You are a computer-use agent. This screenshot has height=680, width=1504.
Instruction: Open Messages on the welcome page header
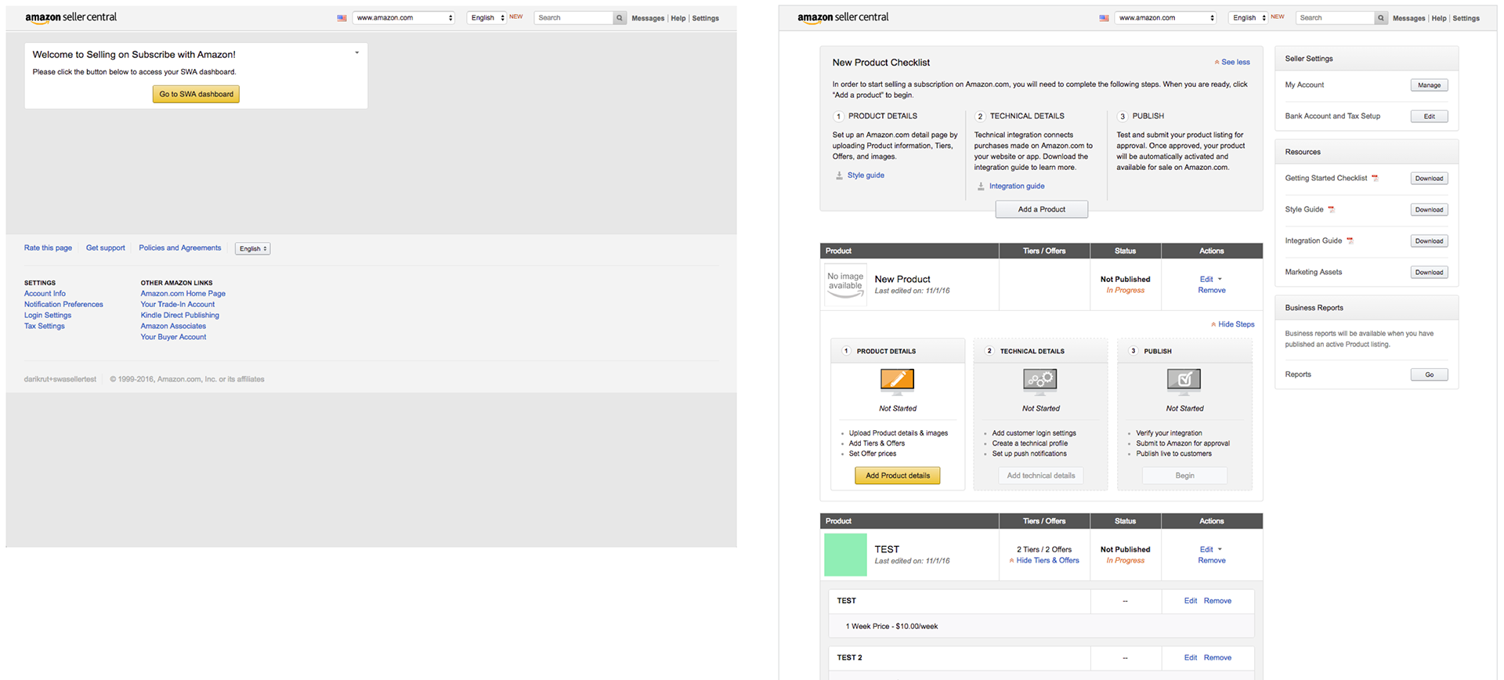click(x=648, y=19)
